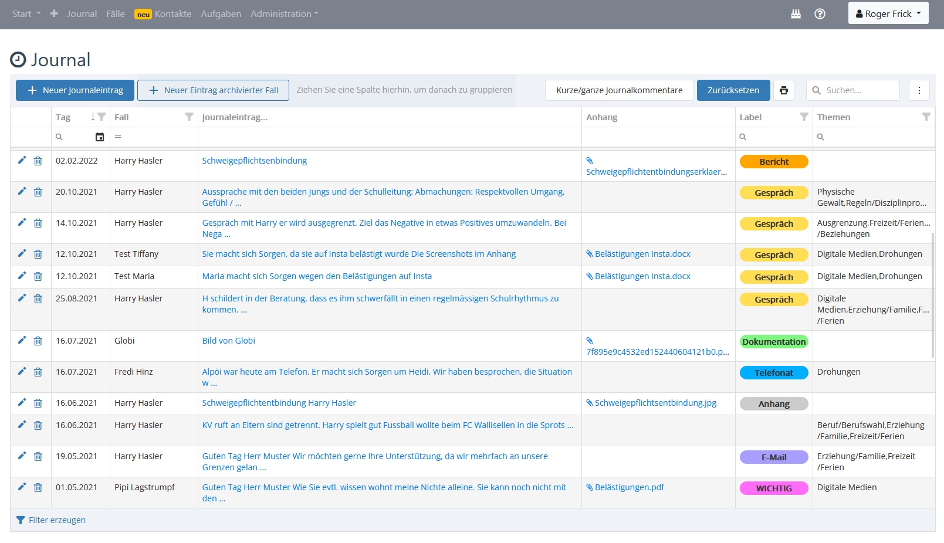Open Aufgaben from the top menu
This screenshot has width=944, height=543.
coord(221,14)
